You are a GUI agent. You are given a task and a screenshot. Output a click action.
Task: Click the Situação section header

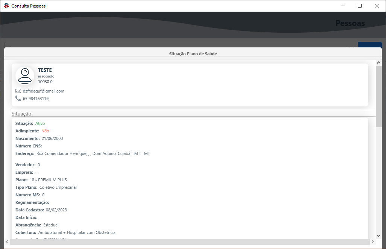pyautogui.click(x=21, y=114)
